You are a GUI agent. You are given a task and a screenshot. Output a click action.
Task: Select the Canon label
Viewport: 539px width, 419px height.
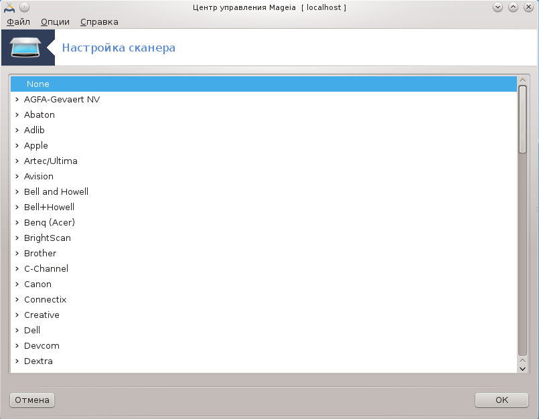pos(37,284)
